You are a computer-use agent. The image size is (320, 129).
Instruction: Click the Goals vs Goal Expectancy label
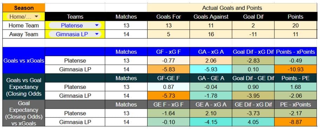click(x=24, y=87)
